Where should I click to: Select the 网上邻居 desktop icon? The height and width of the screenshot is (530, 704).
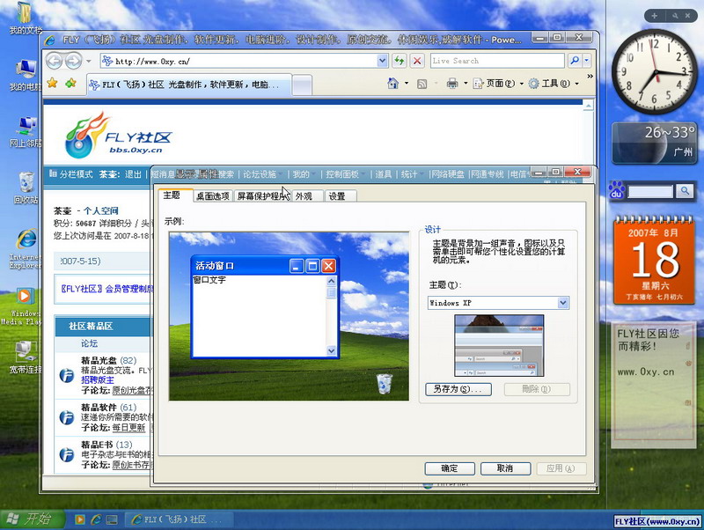pyautogui.click(x=26, y=131)
